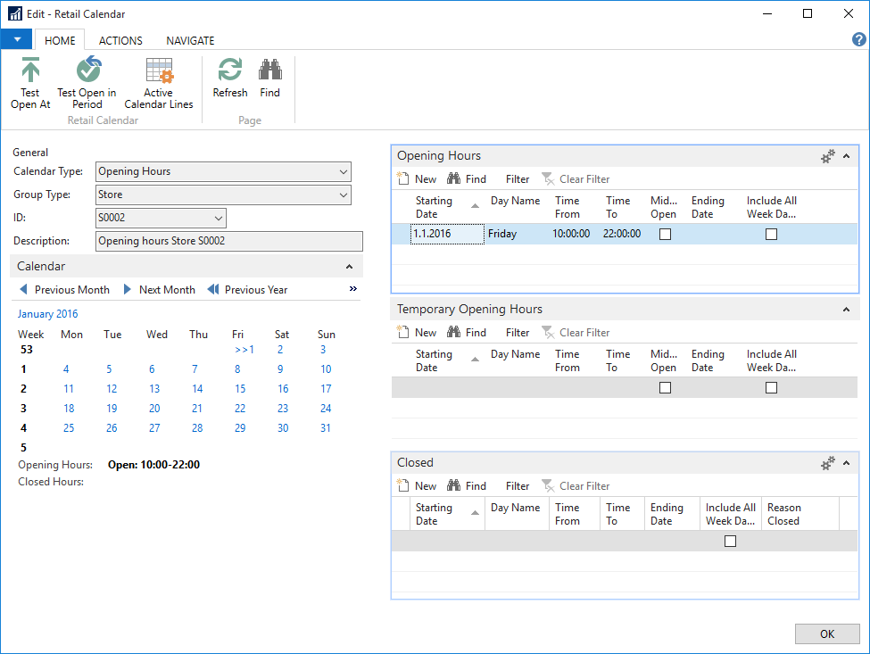Click Test Open in Period icon
Image resolution: width=870 pixels, height=654 pixels.
pyautogui.click(x=87, y=71)
